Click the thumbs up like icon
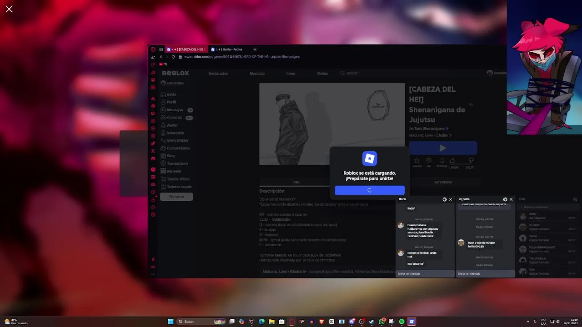The height and width of the screenshot is (327, 582). click(452, 160)
